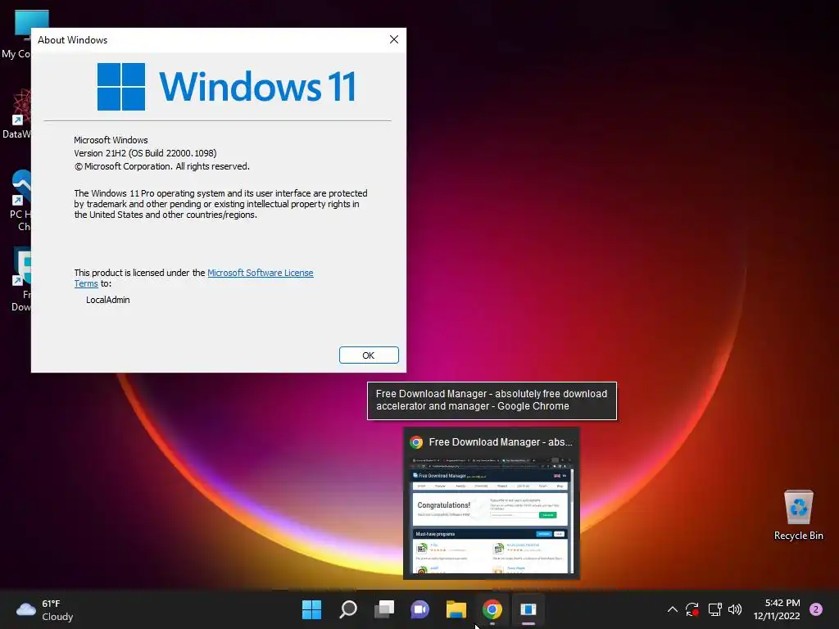The image size is (839, 629).
Task: Click the Chrome preview title Free Download Manager
Action: [501, 441]
